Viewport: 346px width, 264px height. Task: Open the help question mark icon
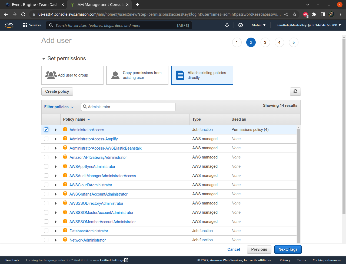pyautogui.click(x=241, y=25)
